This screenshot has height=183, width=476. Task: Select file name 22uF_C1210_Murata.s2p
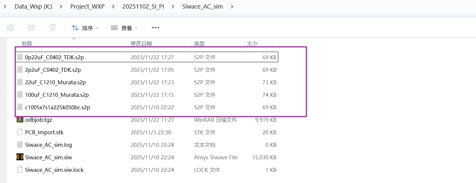(x=55, y=82)
